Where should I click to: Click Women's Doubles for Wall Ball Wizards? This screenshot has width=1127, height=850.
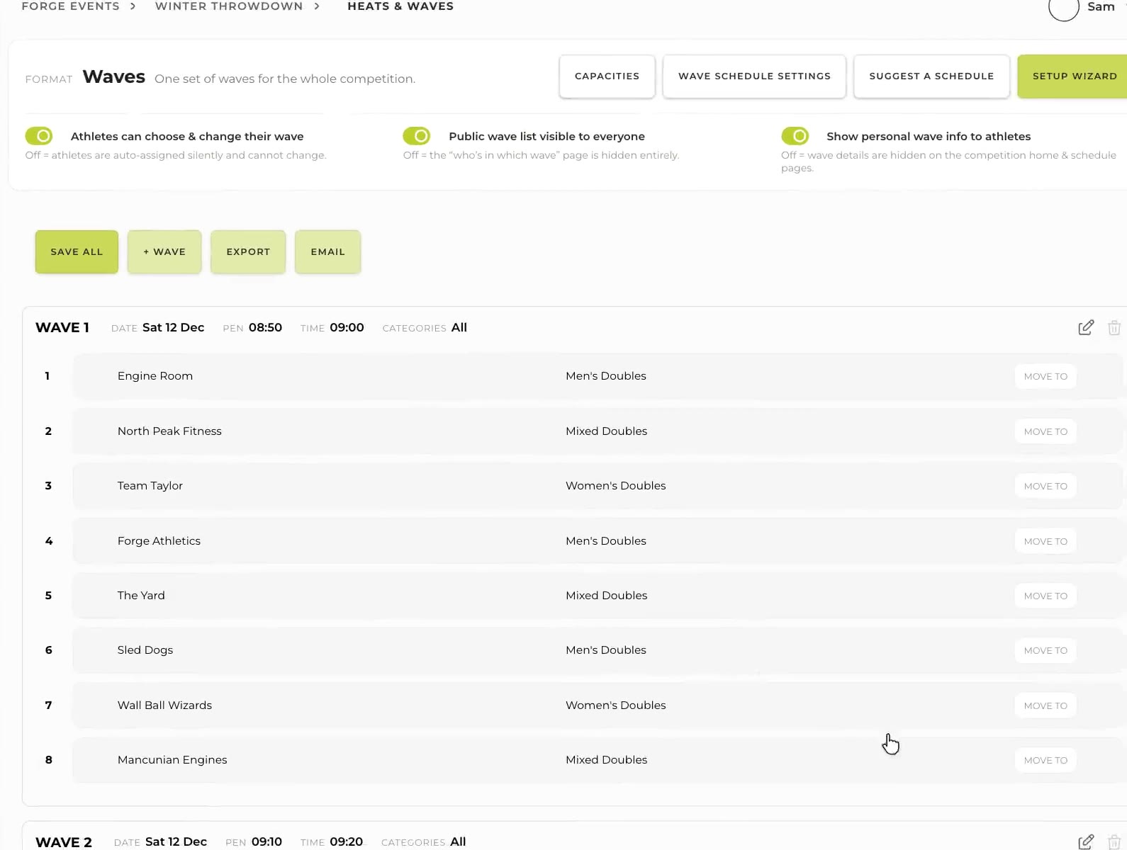[x=616, y=705]
